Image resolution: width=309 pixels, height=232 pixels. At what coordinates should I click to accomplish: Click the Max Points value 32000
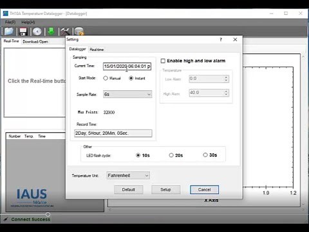[x=109, y=112]
